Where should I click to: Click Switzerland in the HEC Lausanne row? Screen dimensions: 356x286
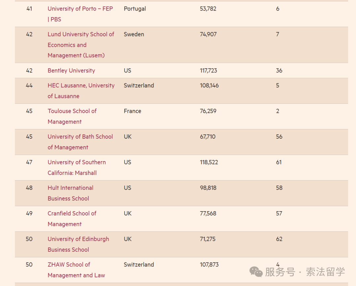139,86
